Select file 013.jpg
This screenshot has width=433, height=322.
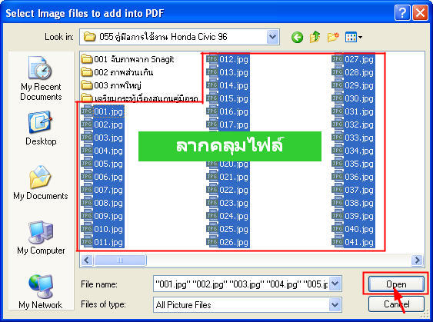tap(228, 72)
